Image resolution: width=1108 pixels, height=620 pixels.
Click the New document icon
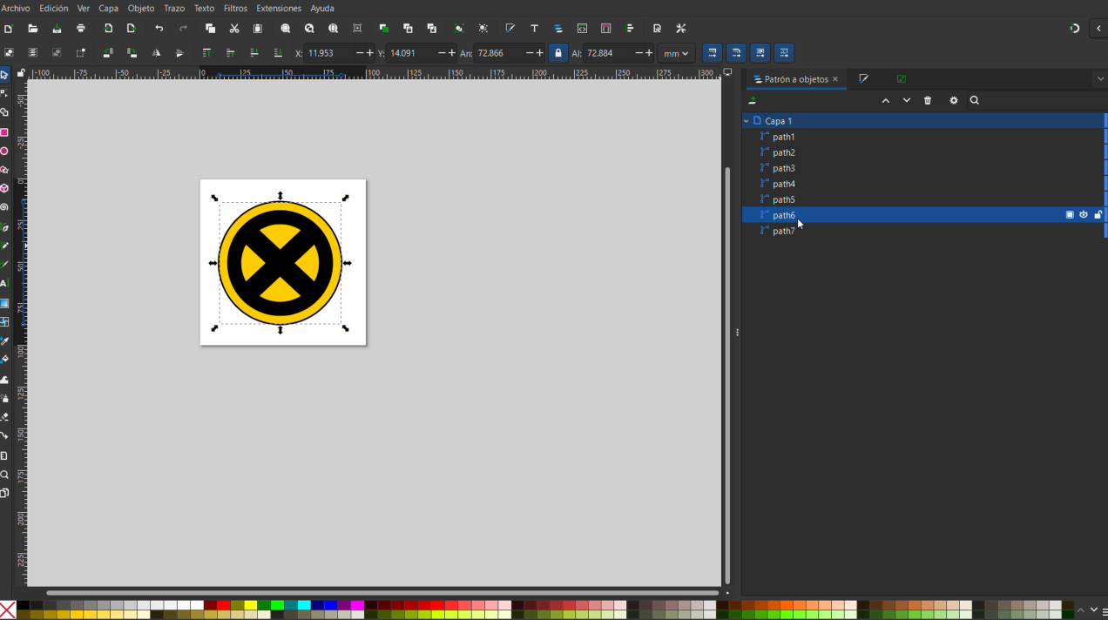point(9,29)
